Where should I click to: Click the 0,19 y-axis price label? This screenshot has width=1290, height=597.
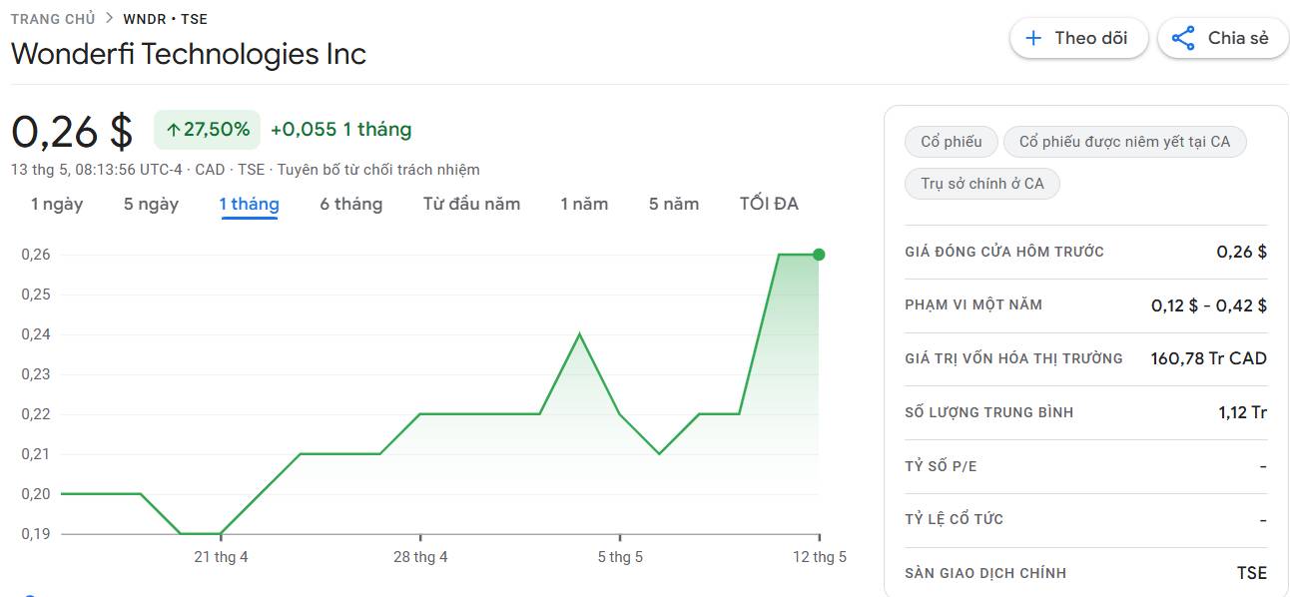coord(35,534)
